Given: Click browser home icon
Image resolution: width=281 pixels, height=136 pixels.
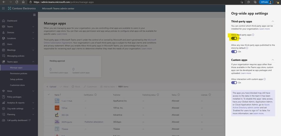Looking at the screenshot, I should 23,2.
